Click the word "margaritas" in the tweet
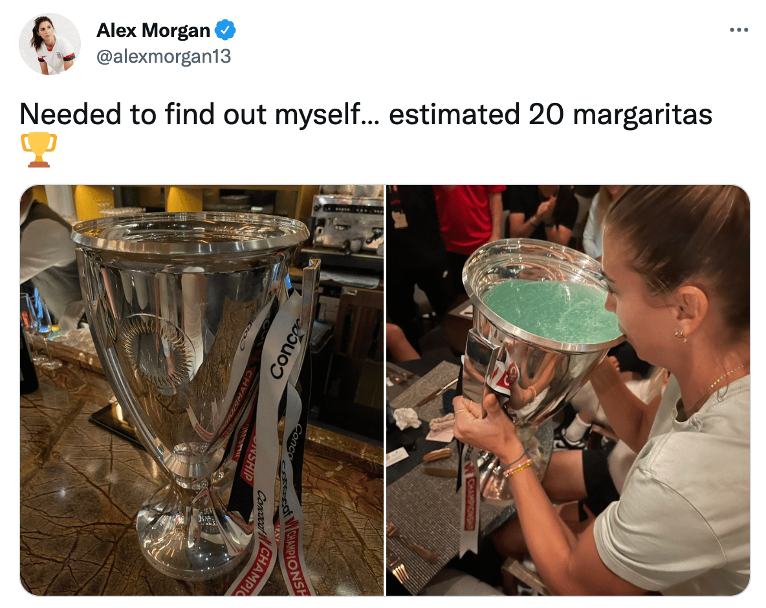Viewport: 766px width, 608px height. point(642,114)
